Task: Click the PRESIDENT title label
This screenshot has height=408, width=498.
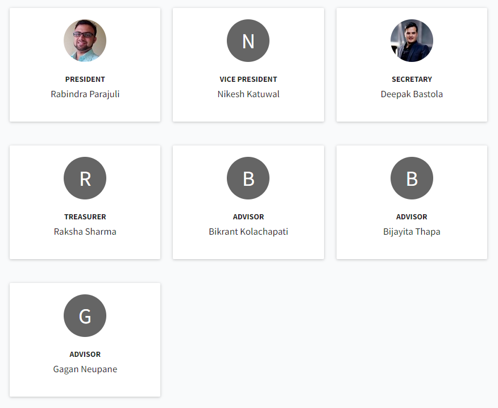Action: pos(85,80)
